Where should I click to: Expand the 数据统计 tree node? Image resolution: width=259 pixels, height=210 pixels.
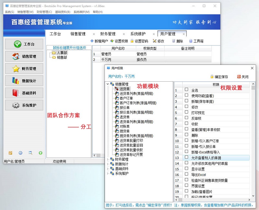[x=108, y=164]
